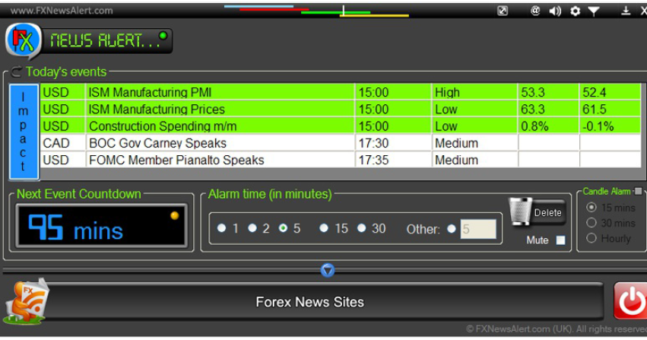Select the 2 minute alarm radio
This screenshot has height=340, width=647.
tap(252, 227)
